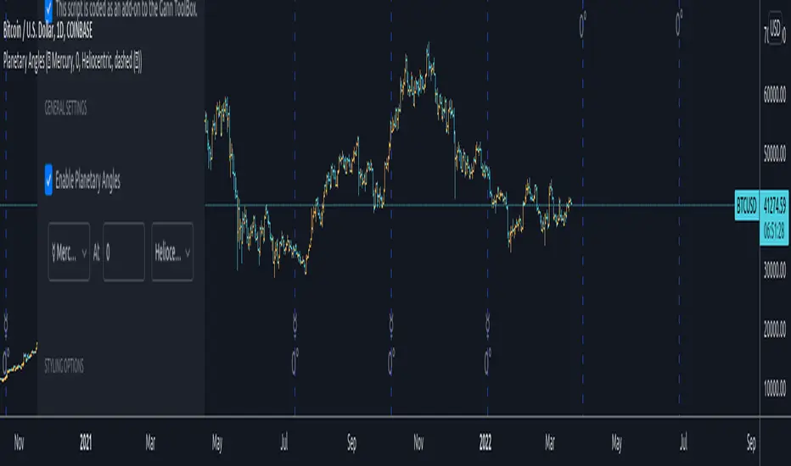
Task: Click the Styling Options section header
Action: point(64,367)
